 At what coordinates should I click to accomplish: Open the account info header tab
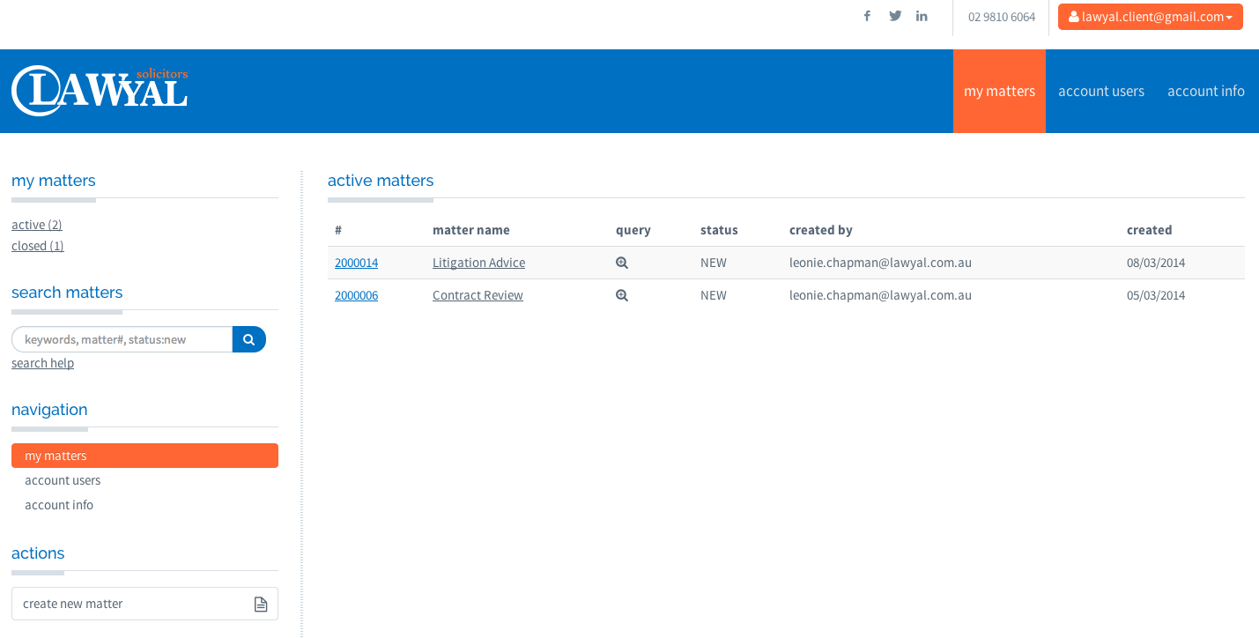[x=1205, y=91]
